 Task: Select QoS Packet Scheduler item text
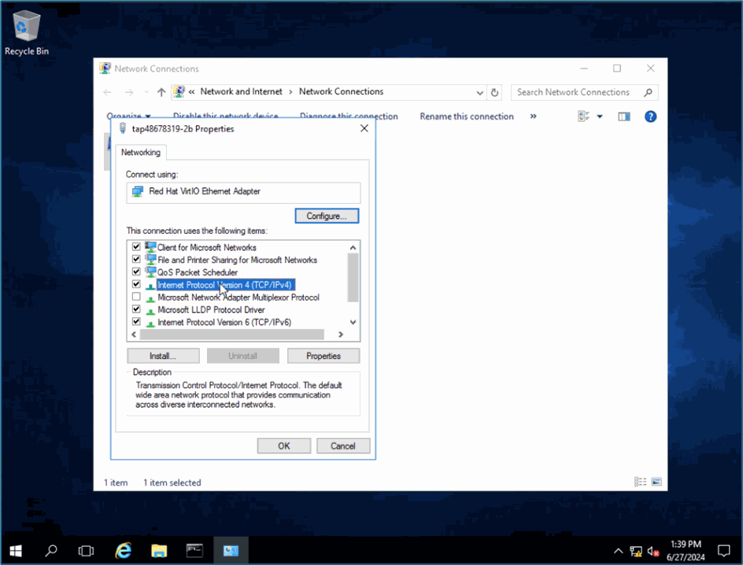click(x=198, y=272)
